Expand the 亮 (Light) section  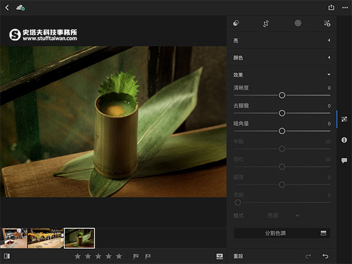click(x=282, y=40)
